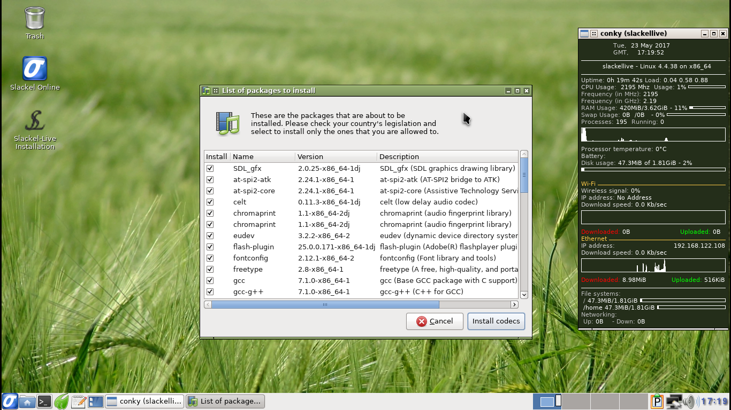Screen dimensions: 731x410
Task: Launch the Midori browser from the taskbar
Action: pyautogui.click(x=62, y=401)
